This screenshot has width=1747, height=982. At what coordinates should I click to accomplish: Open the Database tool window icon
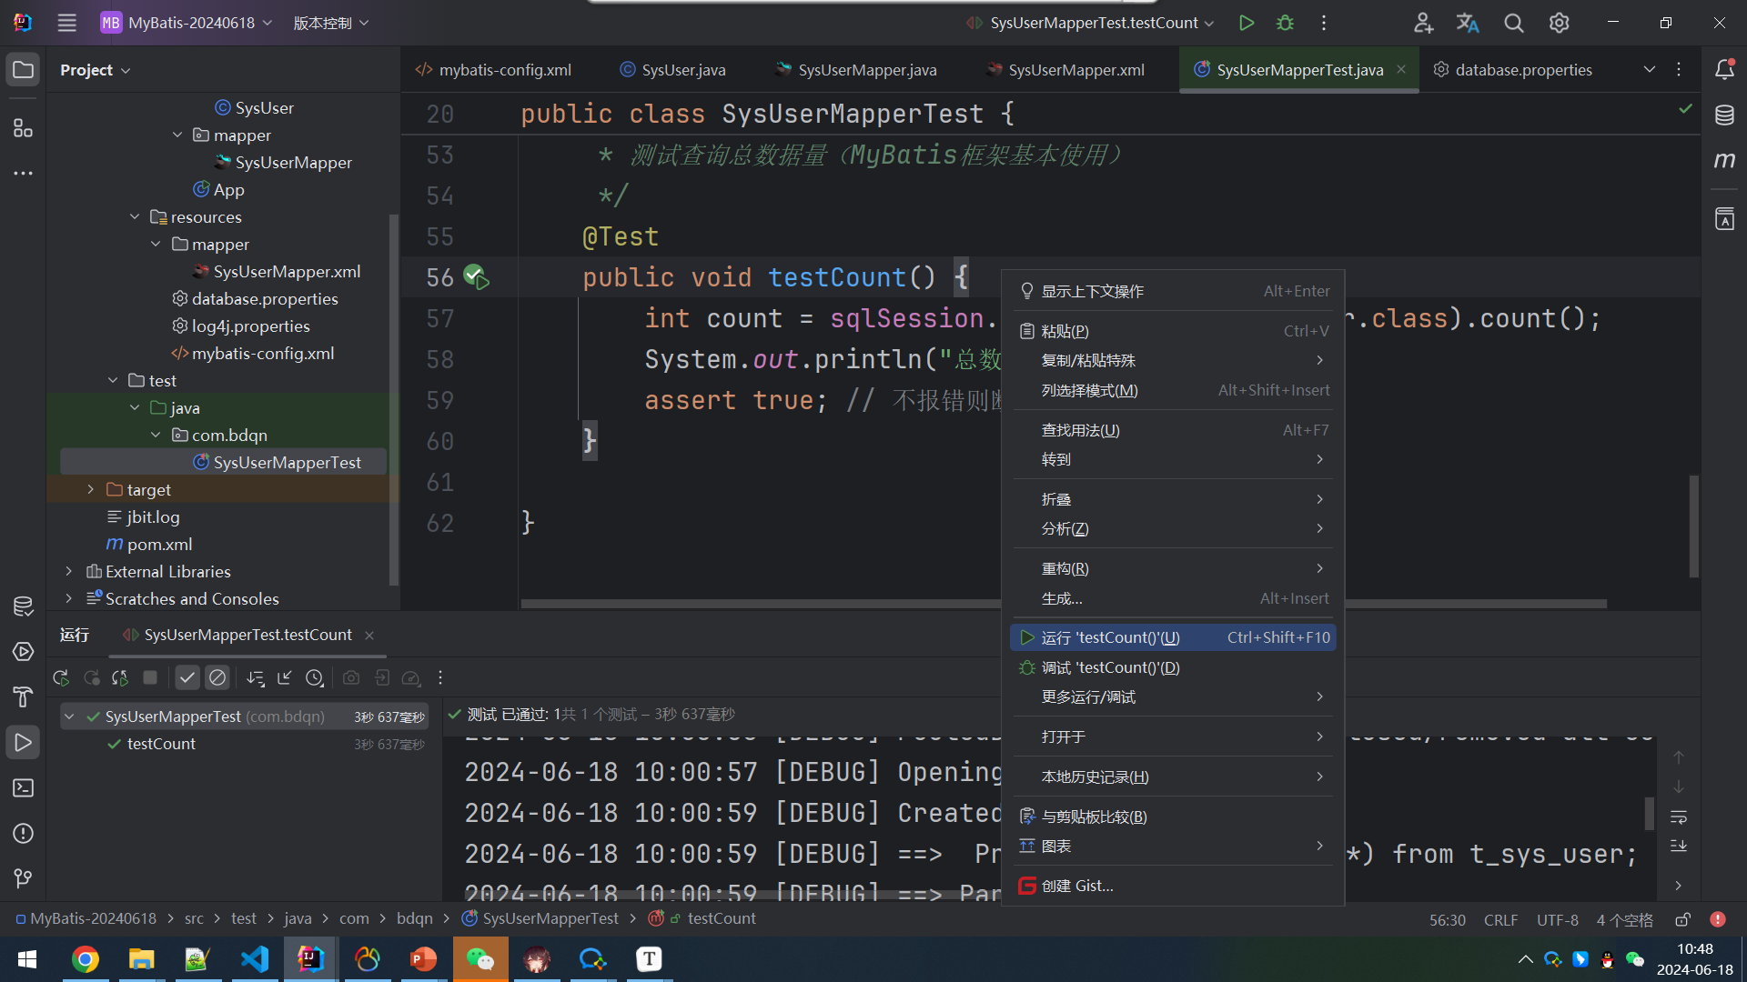click(1724, 115)
